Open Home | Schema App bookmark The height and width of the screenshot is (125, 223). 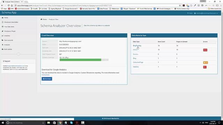pyautogui.click(x=182, y=9)
